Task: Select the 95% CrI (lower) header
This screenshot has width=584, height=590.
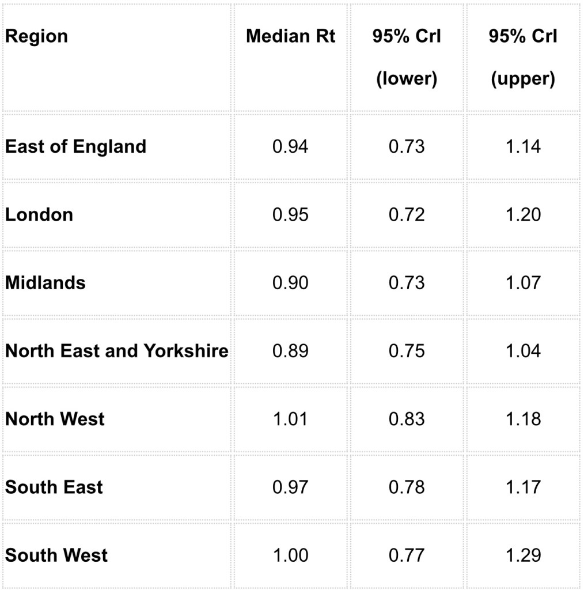Action: pos(407,58)
